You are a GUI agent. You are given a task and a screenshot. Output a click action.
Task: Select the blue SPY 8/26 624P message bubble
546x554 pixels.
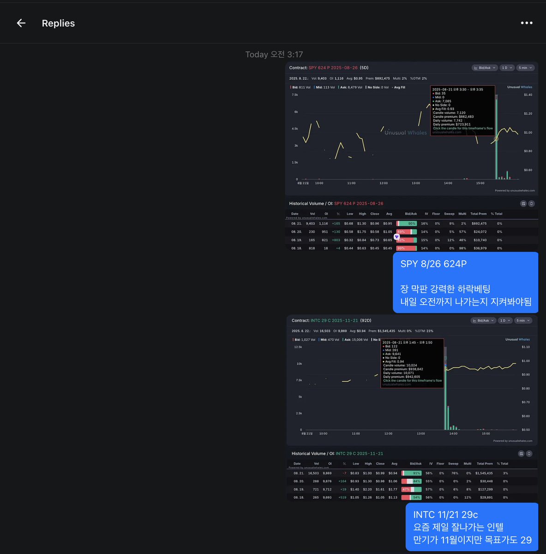click(465, 282)
